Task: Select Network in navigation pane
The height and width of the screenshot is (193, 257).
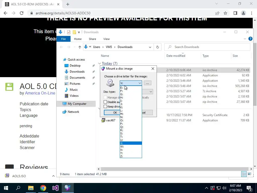Action: [x=73, y=112]
